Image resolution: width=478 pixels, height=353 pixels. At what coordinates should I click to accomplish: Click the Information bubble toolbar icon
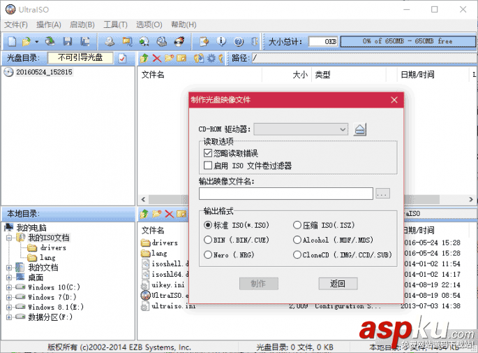[221, 41]
